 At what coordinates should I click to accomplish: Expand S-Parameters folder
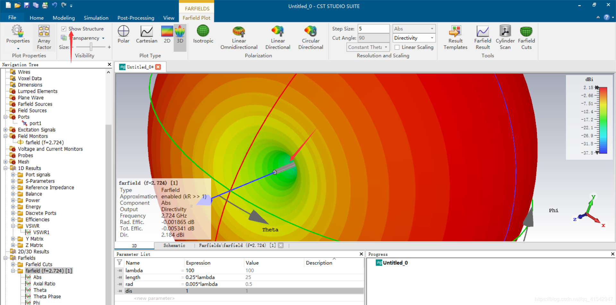click(x=13, y=181)
